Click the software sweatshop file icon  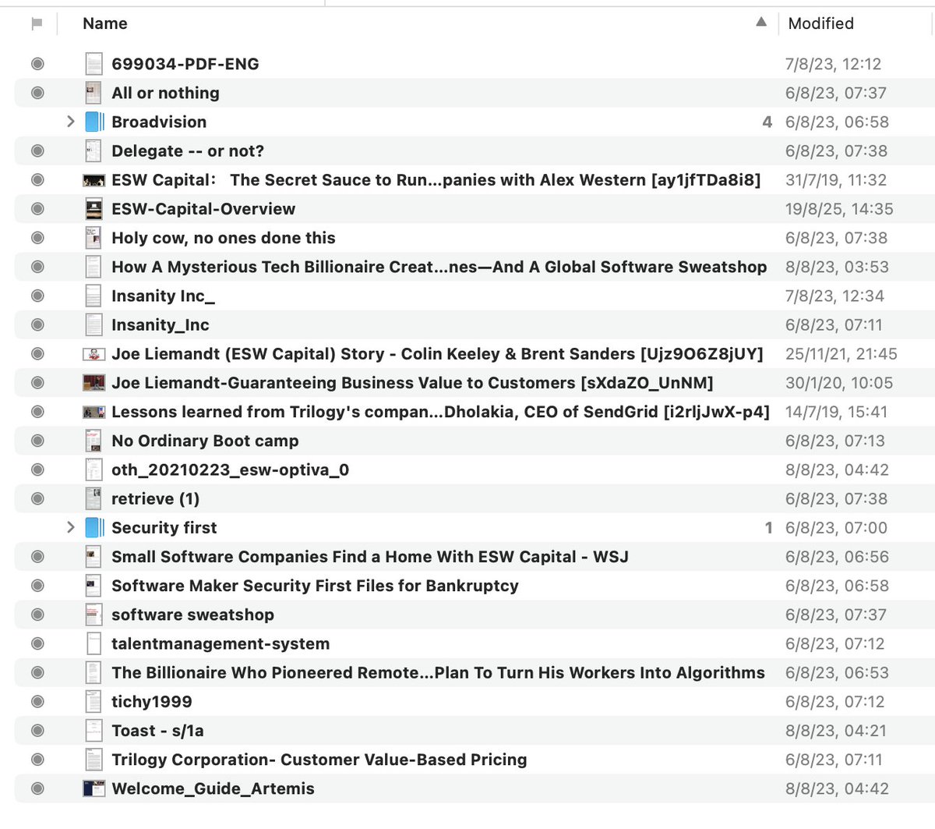click(x=93, y=615)
